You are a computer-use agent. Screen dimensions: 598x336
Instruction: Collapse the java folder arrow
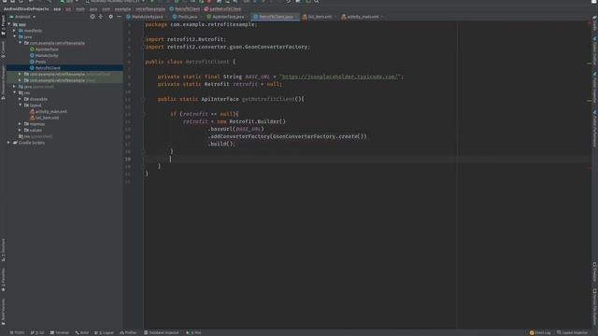pos(15,37)
